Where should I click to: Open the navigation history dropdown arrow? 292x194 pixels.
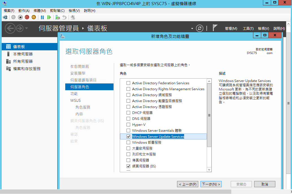click(27, 28)
